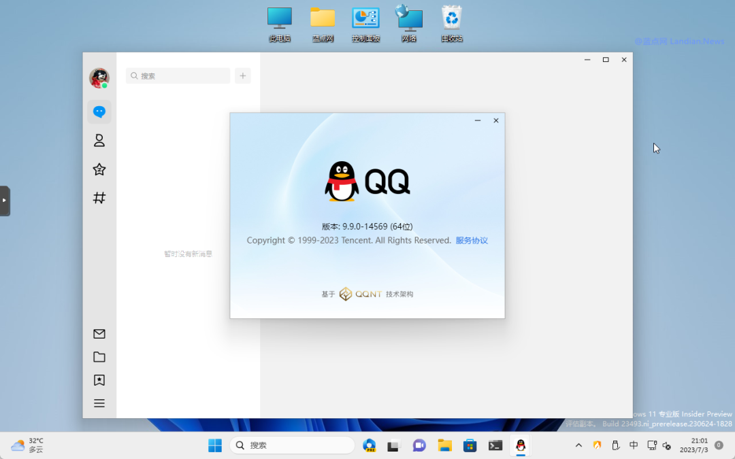Open weather widget showing 32°C
Viewport: 735px width, 459px height.
27,445
